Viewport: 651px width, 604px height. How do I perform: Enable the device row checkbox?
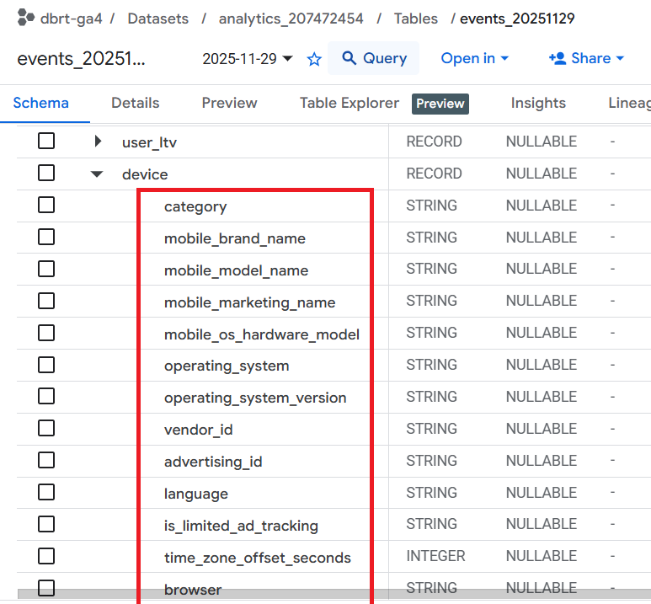click(x=46, y=174)
